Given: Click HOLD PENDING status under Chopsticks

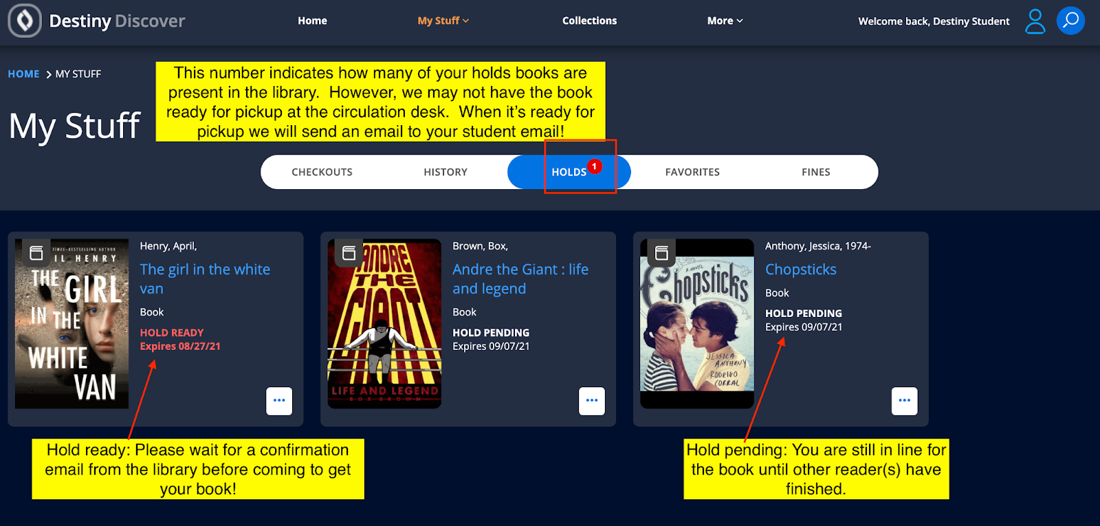Looking at the screenshot, I should coord(804,314).
